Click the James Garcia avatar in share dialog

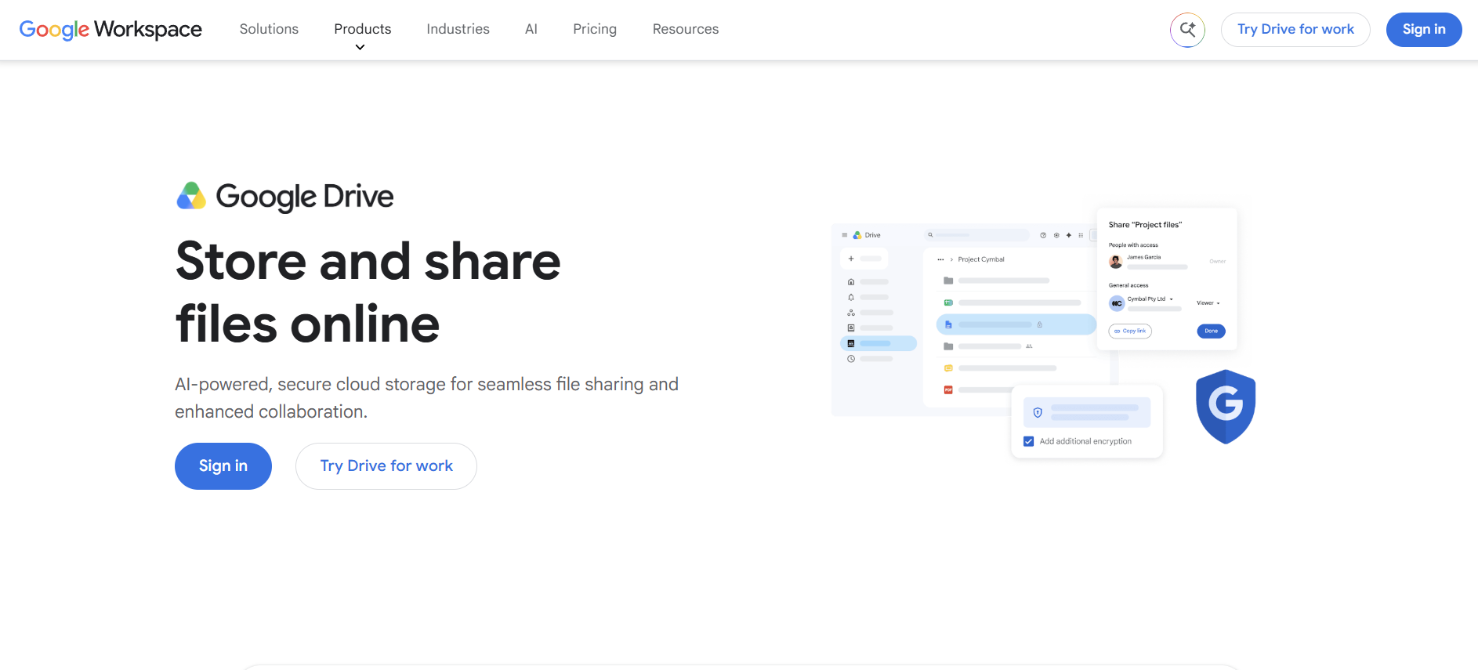[1116, 262]
